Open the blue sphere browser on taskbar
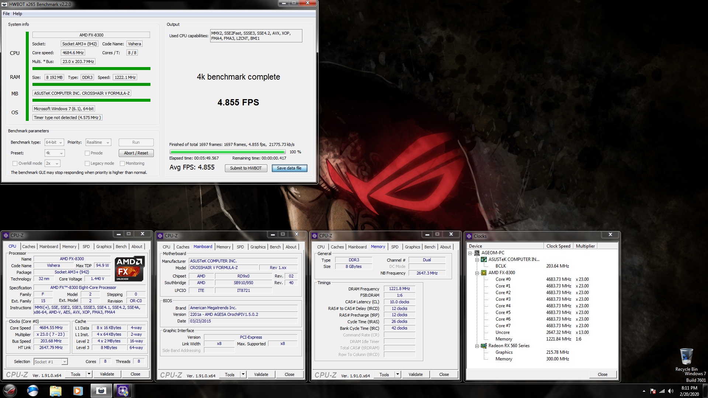The width and height of the screenshot is (708, 398). 33,391
